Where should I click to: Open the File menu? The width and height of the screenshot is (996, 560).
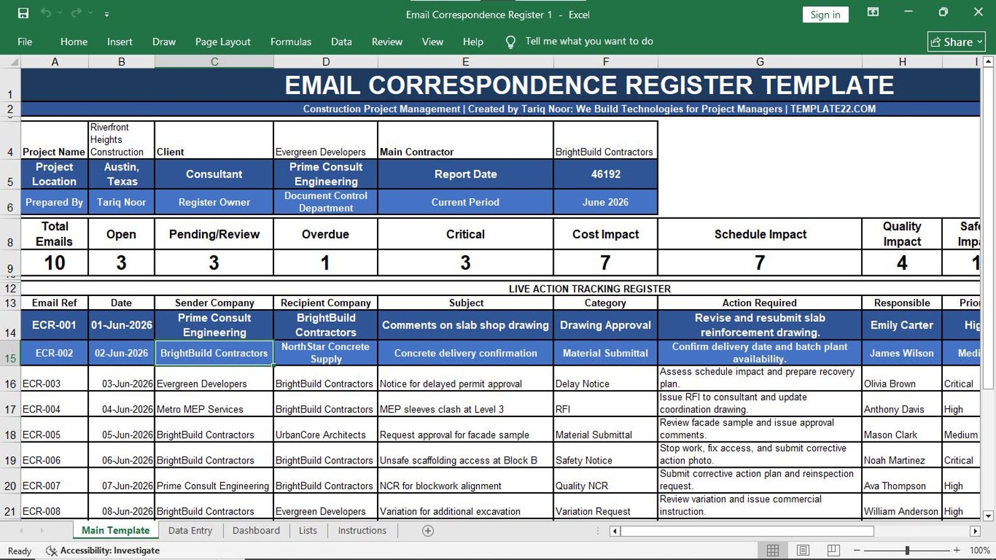coord(25,41)
